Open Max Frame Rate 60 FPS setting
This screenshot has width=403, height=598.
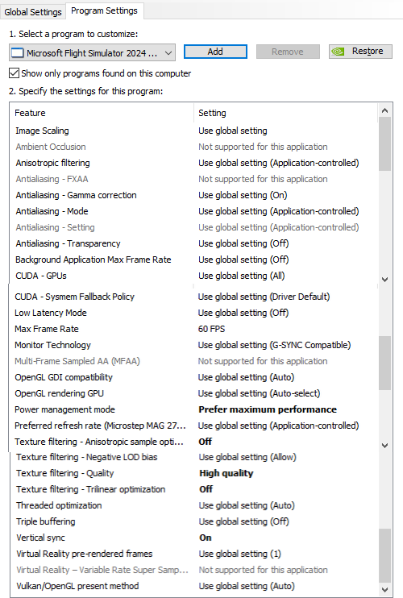212,329
